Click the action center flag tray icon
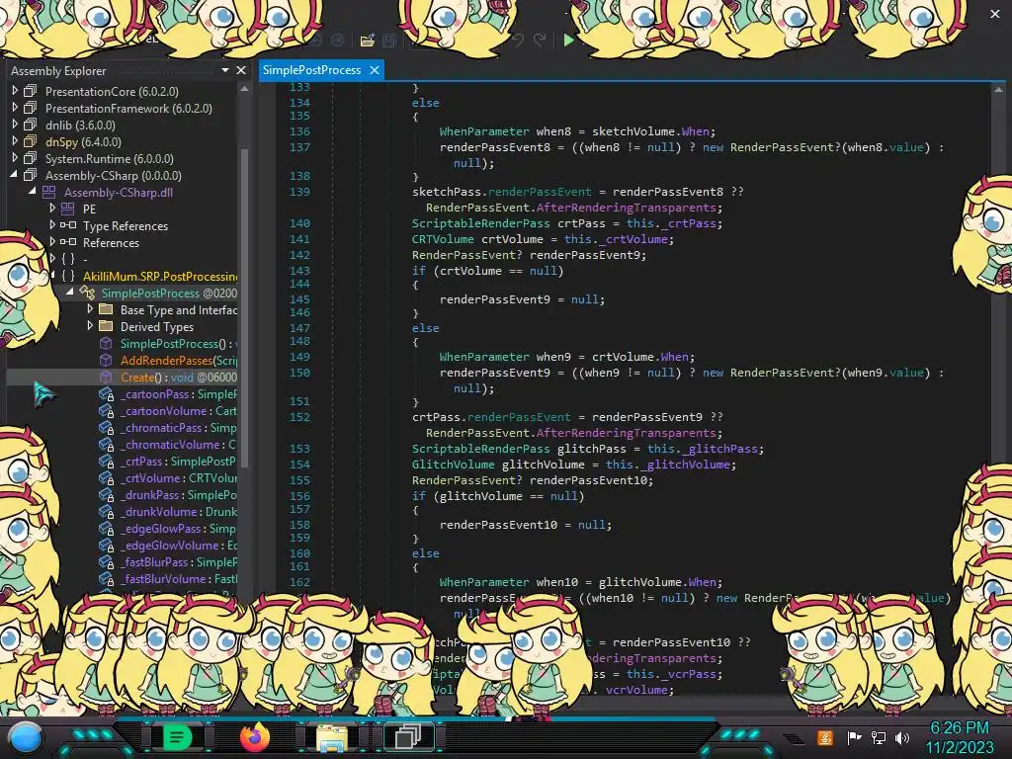Image resolution: width=1012 pixels, height=759 pixels. (854, 737)
